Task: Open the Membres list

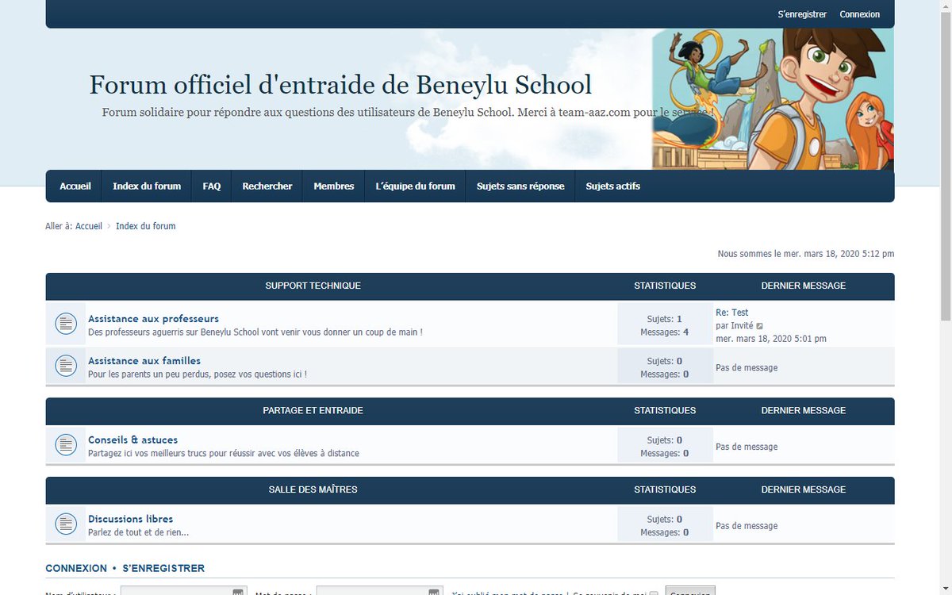Action: 334,186
